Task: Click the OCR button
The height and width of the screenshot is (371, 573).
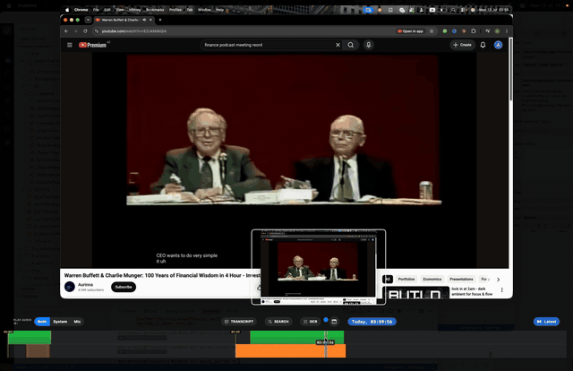Action: pyautogui.click(x=311, y=322)
